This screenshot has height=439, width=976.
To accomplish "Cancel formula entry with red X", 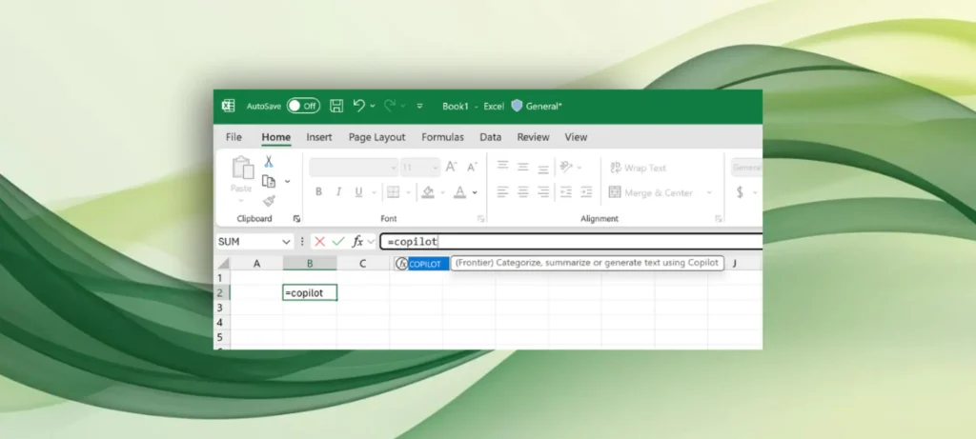I will [319, 242].
